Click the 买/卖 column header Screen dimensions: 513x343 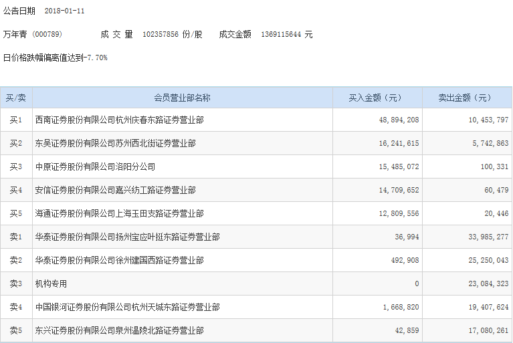point(16,98)
